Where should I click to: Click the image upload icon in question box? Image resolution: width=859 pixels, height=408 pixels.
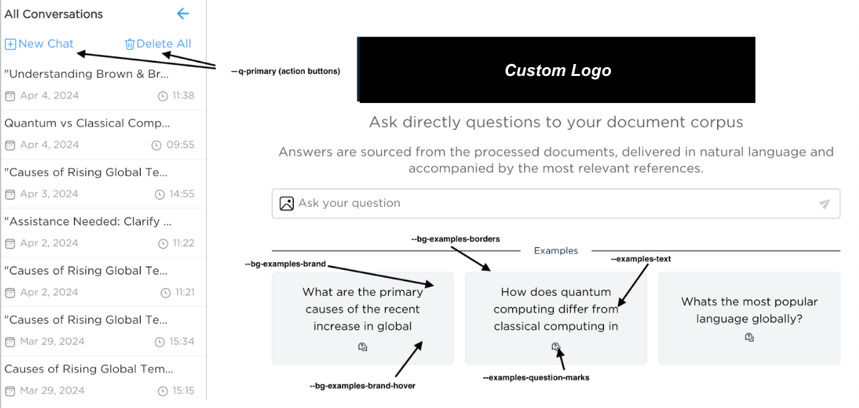pyautogui.click(x=286, y=203)
